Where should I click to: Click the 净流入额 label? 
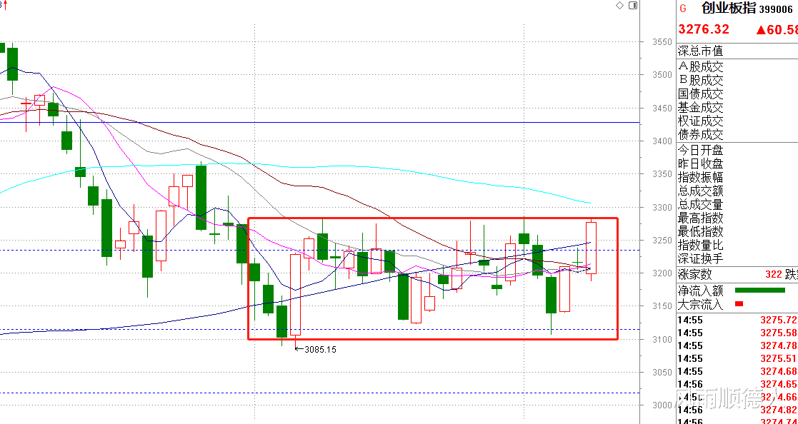click(700, 291)
